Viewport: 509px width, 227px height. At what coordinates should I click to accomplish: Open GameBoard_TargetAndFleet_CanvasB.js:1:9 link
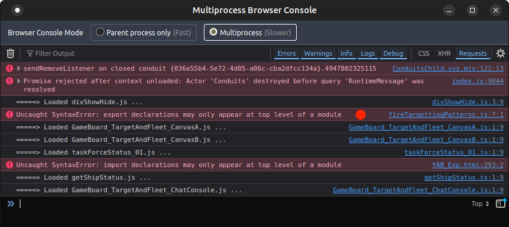pyautogui.click(x=426, y=140)
